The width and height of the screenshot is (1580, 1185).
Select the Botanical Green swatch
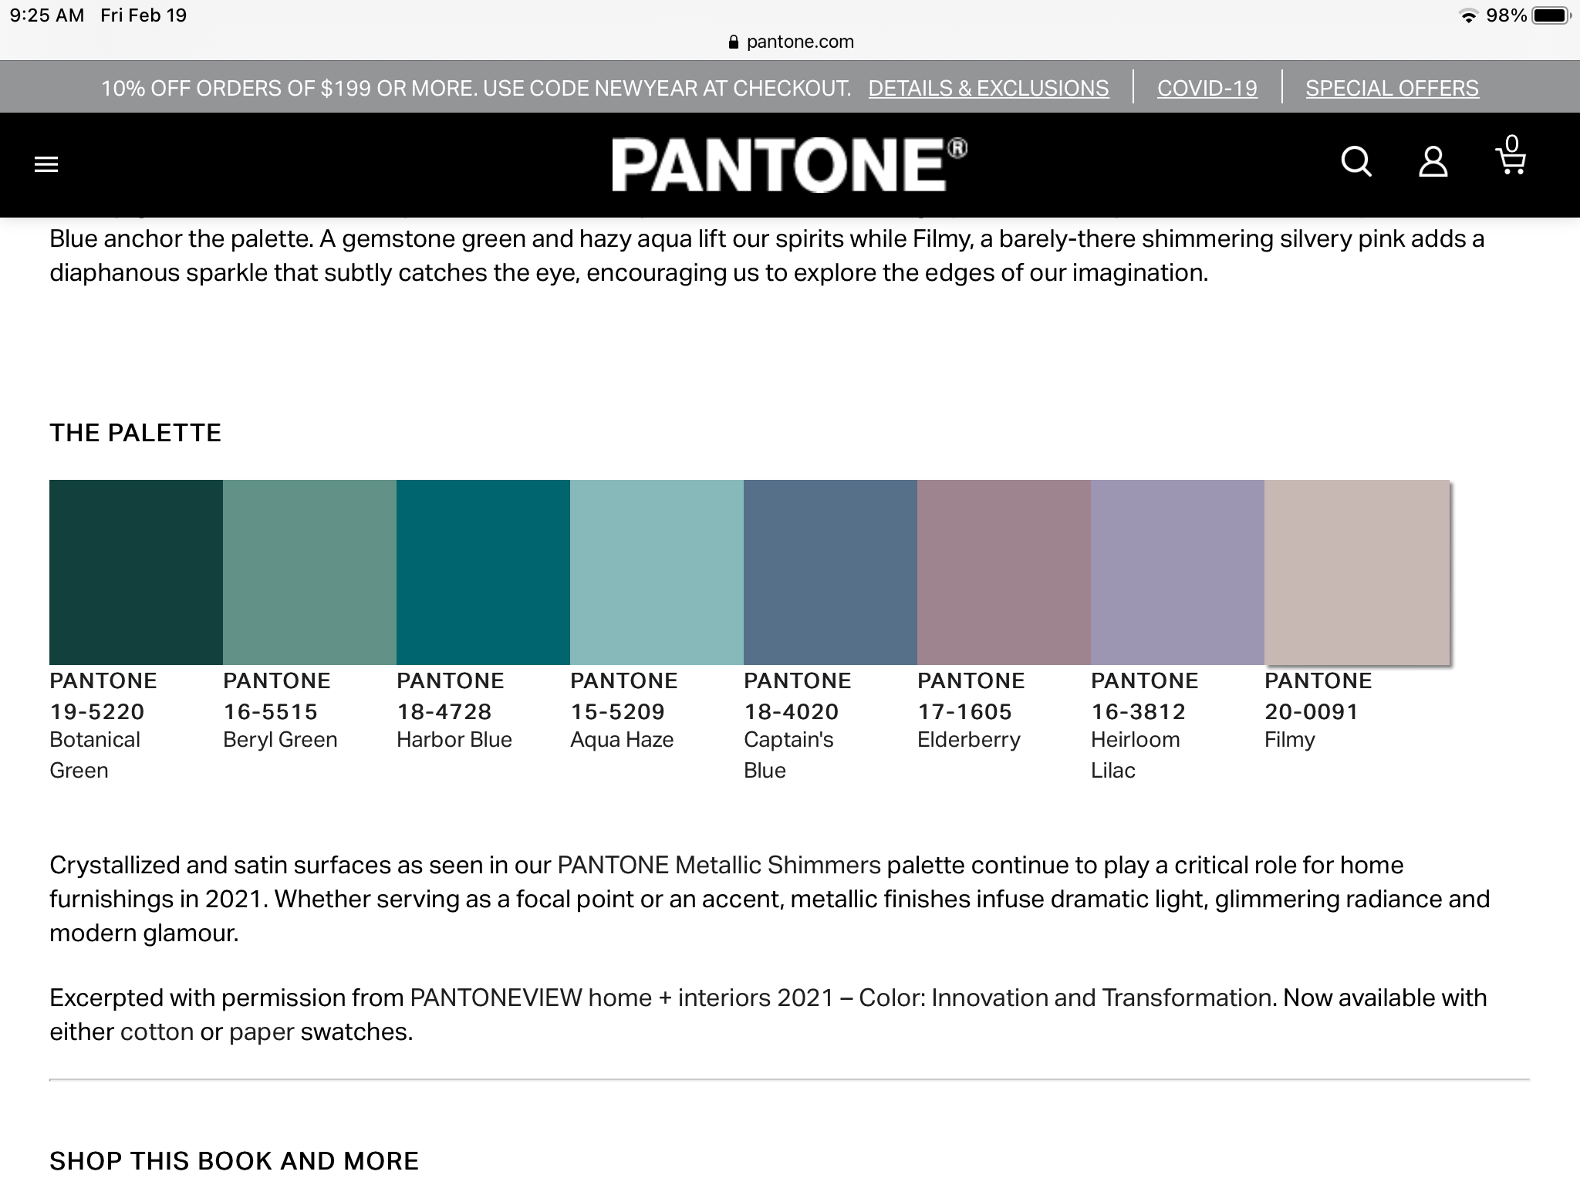pyautogui.click(x=136, y=572)
